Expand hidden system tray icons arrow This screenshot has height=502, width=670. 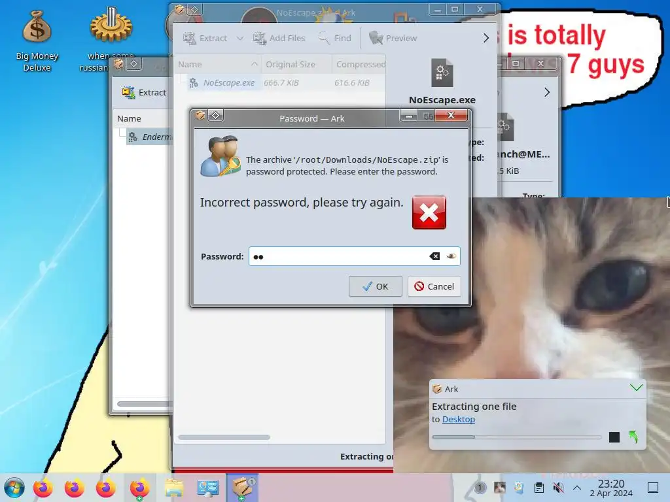(x=577, y=487)
